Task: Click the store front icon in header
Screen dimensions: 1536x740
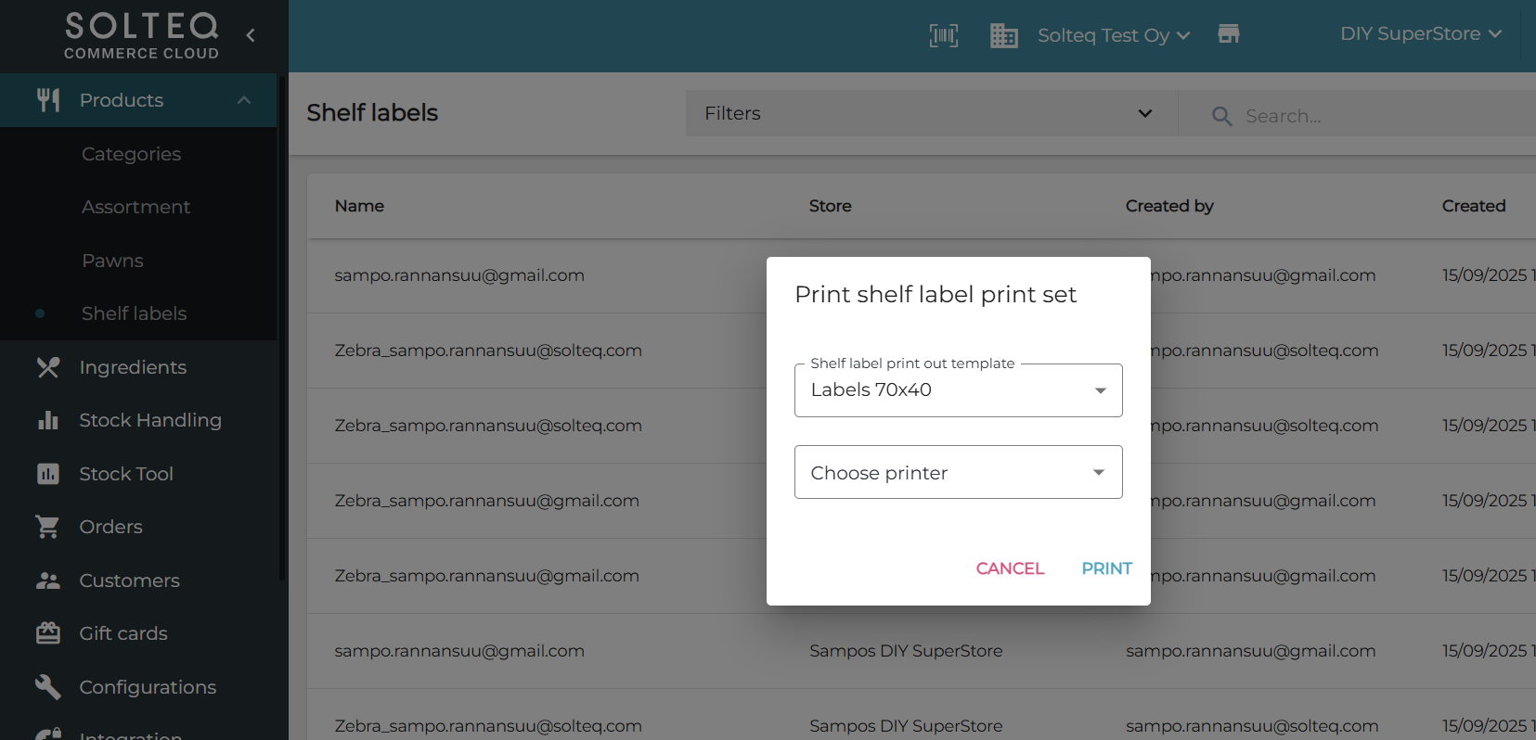Action: point(1229,34)
